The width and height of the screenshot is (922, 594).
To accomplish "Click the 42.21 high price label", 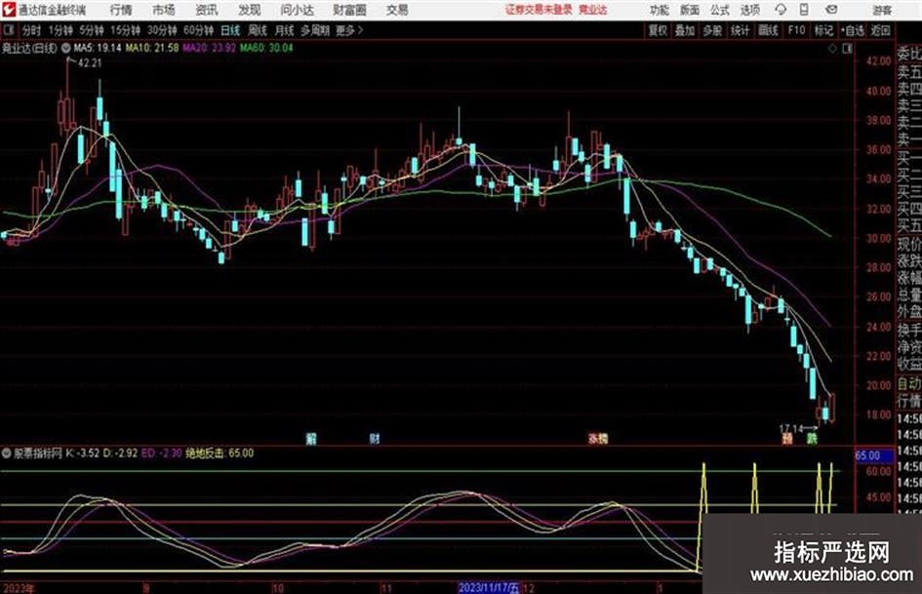I will (x=90, y=63).
